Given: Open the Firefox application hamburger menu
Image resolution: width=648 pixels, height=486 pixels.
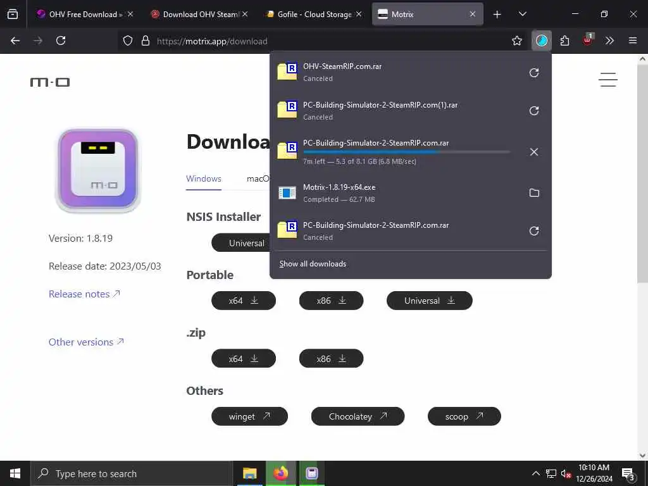Looking at the screenshot, I should point(633,40).
